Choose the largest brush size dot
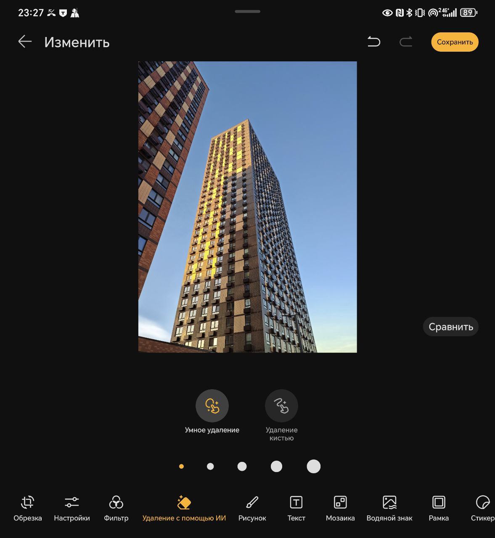Viewport: 495px width, 538px height. (314, 466)
